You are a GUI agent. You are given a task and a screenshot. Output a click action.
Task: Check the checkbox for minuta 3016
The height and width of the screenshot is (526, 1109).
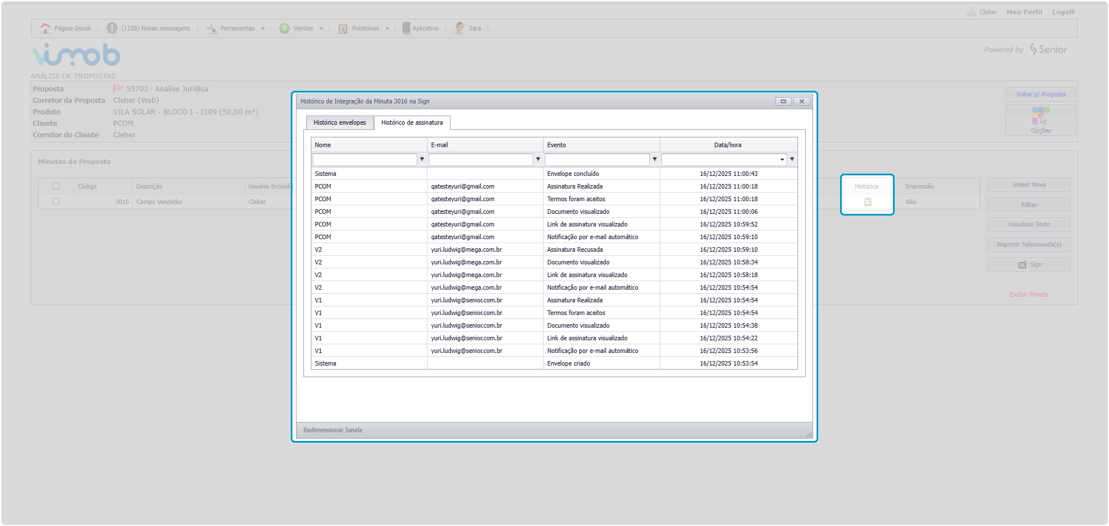pyautogui.click(x=56, y=202)
